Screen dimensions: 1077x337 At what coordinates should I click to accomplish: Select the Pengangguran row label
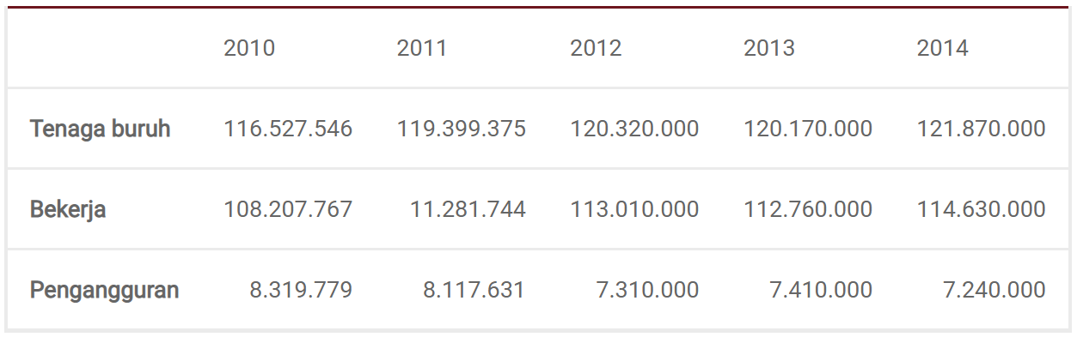pos(105,290)
